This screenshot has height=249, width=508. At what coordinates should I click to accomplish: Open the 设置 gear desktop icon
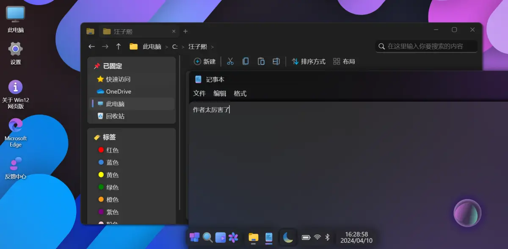click(16, 53)
